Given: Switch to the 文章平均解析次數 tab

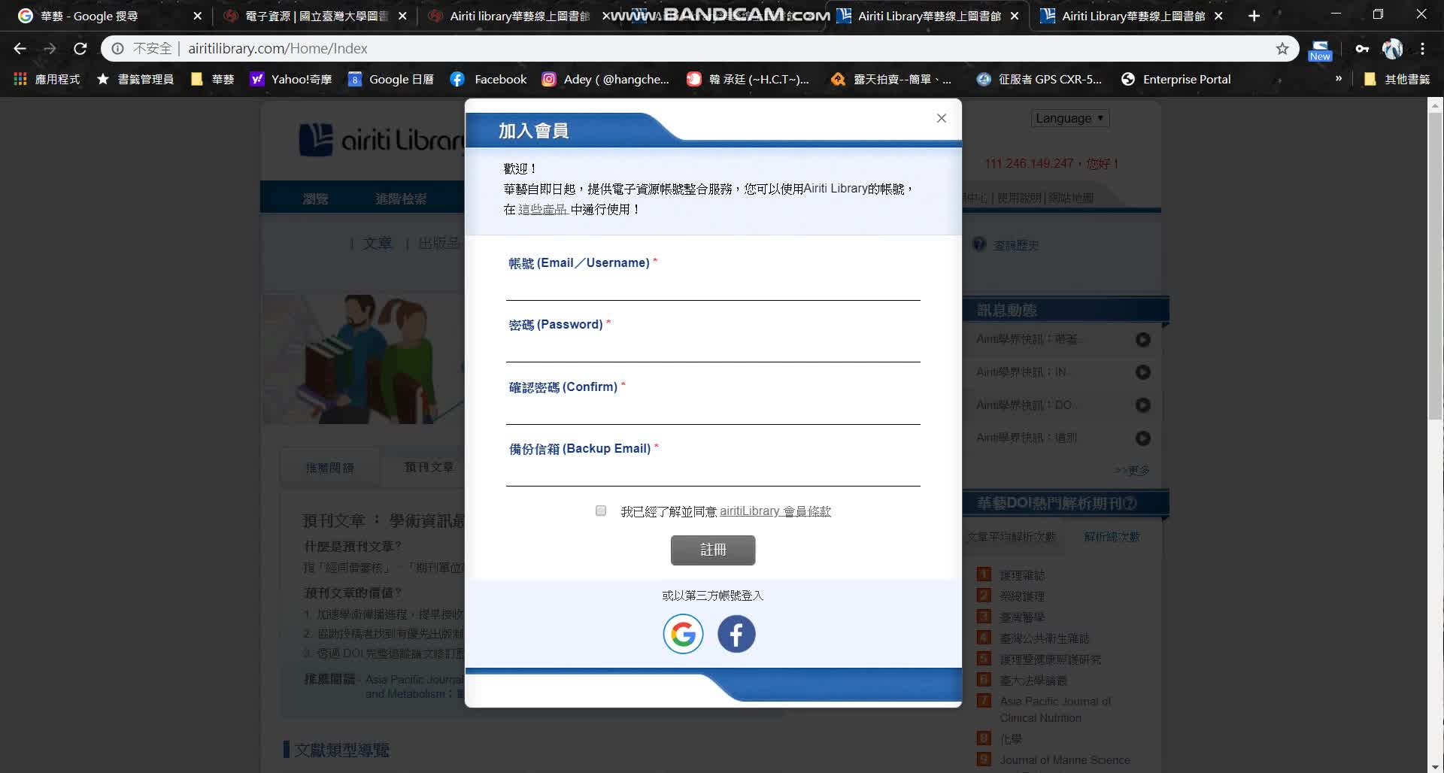Looking at the screenshot, I should click(x=1012, y=536).
